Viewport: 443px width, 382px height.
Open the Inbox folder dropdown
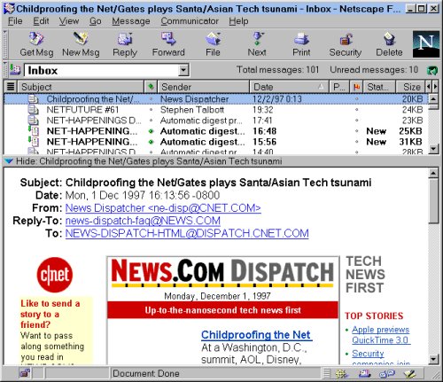coord(183,70)
